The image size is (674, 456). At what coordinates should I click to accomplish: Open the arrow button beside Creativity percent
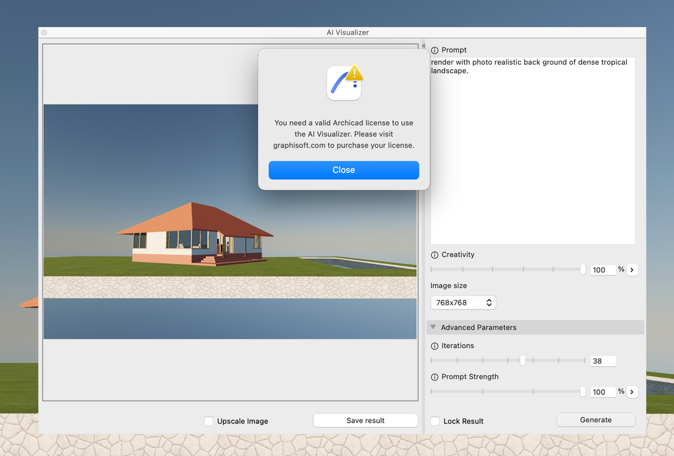[x=632, y=270]
